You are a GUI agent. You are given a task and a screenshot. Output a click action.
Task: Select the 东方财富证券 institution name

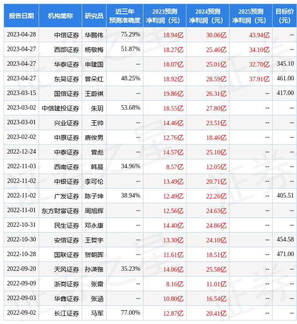pos(60,211)
